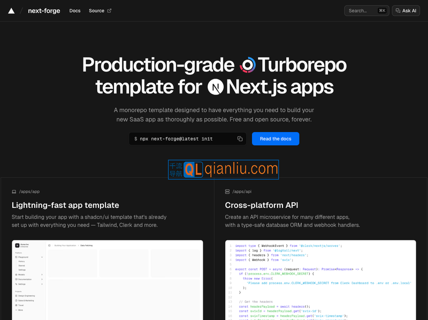Click the Next.js logo in headline
Screen dimensions: 428x320
click(216, 87)
